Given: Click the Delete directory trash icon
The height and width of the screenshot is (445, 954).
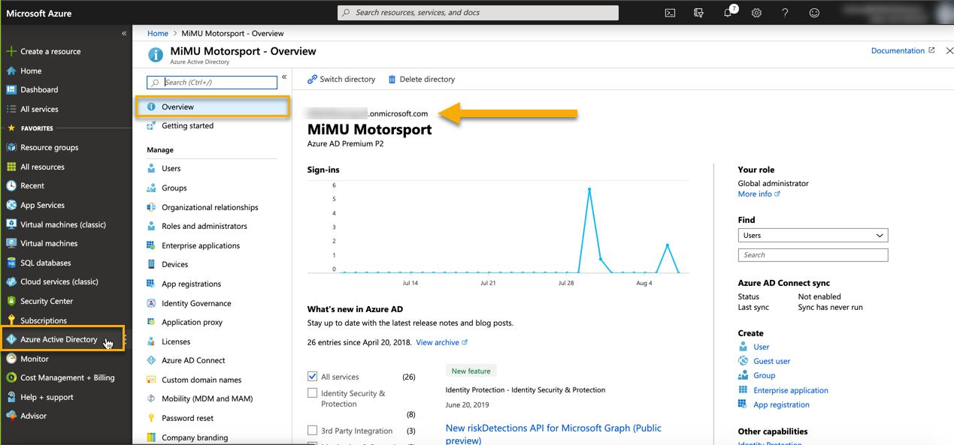Looking at the screenshot, I should pos(392,80).
